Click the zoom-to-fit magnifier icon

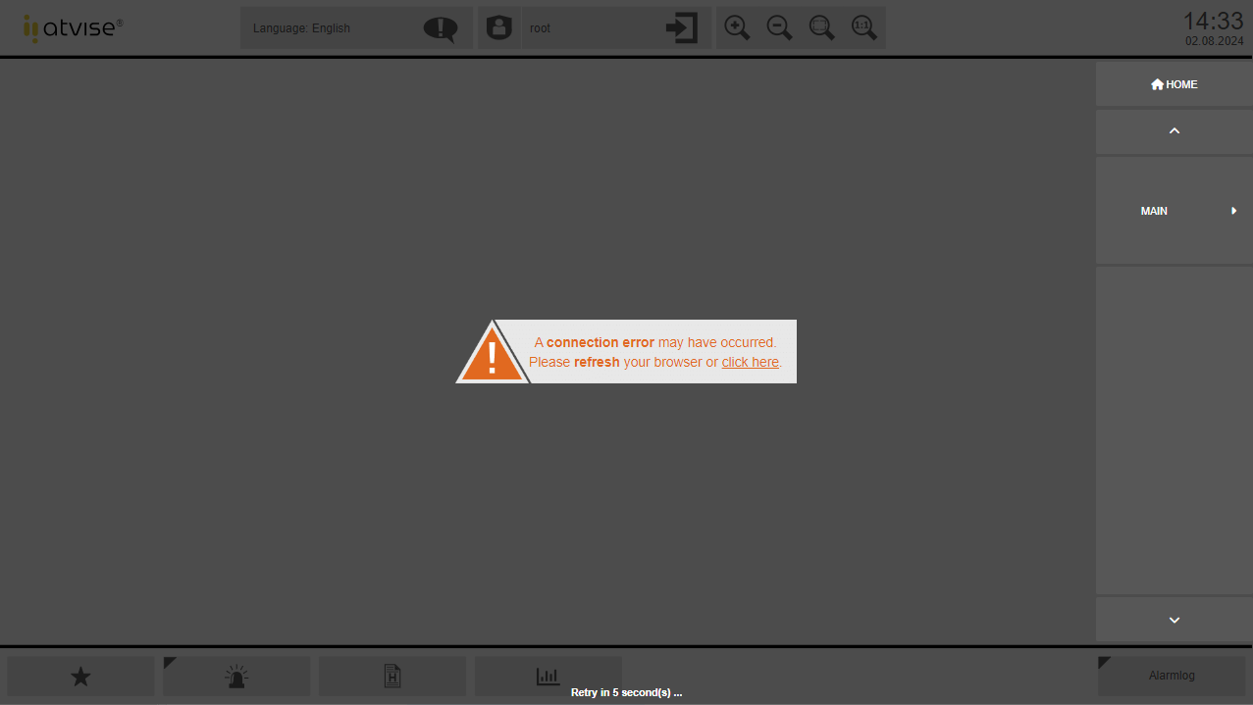(821, 27)
